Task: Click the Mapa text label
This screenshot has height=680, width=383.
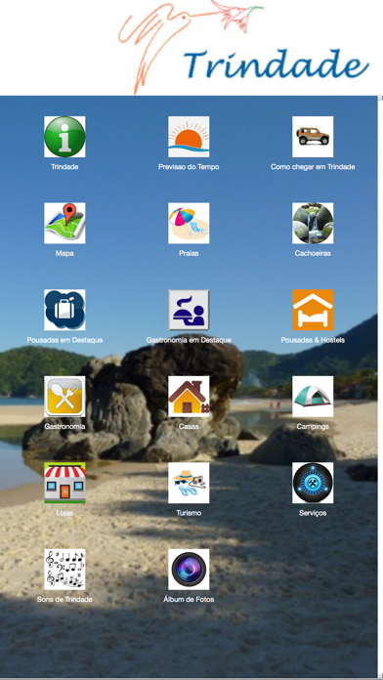Action: point(64,253)
